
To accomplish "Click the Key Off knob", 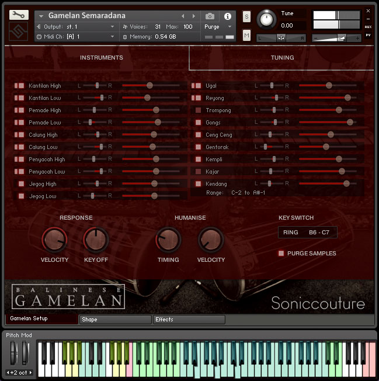I will pyautogui.click(x=96, y=240).
